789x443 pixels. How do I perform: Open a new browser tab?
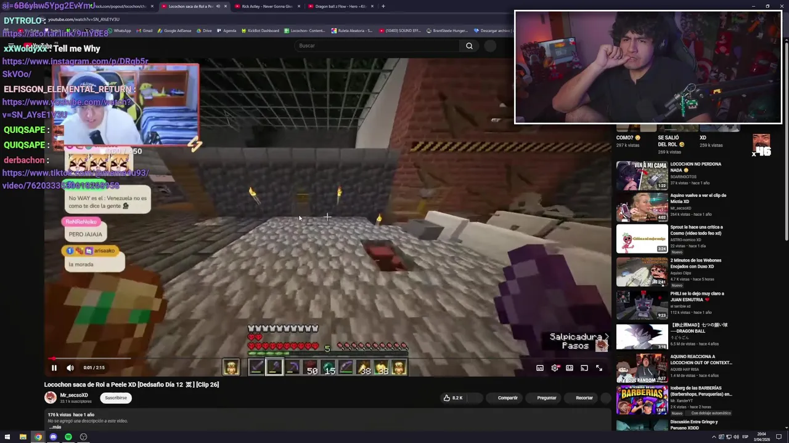click(383, 6)
